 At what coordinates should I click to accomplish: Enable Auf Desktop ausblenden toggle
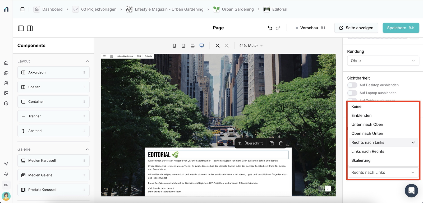click(x=352, y=85)
